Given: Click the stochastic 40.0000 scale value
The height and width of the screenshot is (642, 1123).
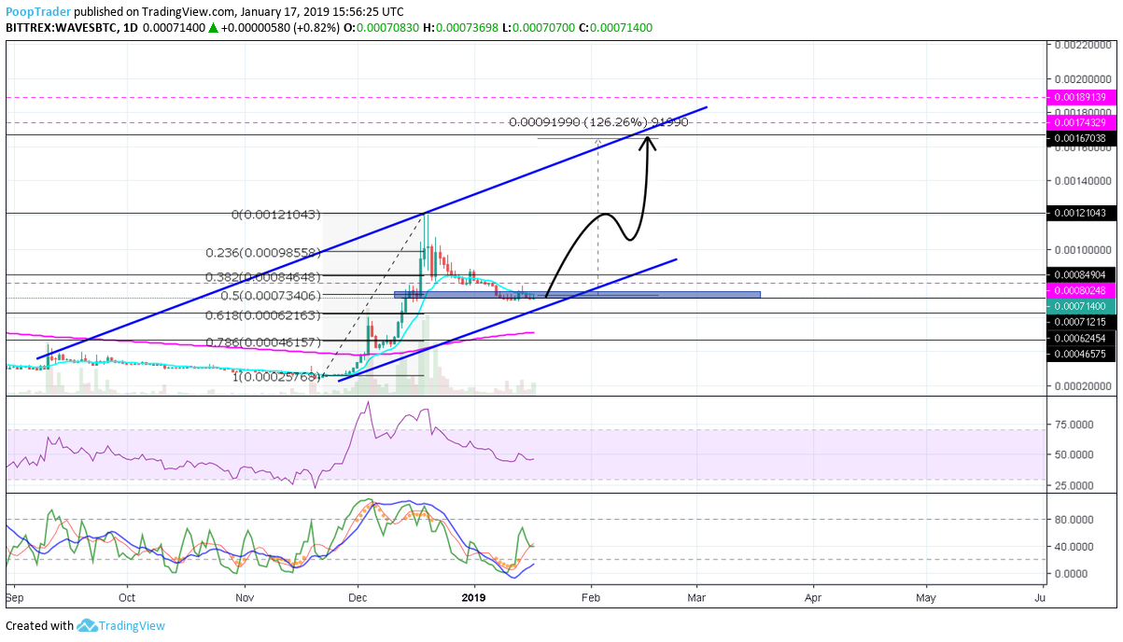Looking at the screenshot, I should point(1073,546).
